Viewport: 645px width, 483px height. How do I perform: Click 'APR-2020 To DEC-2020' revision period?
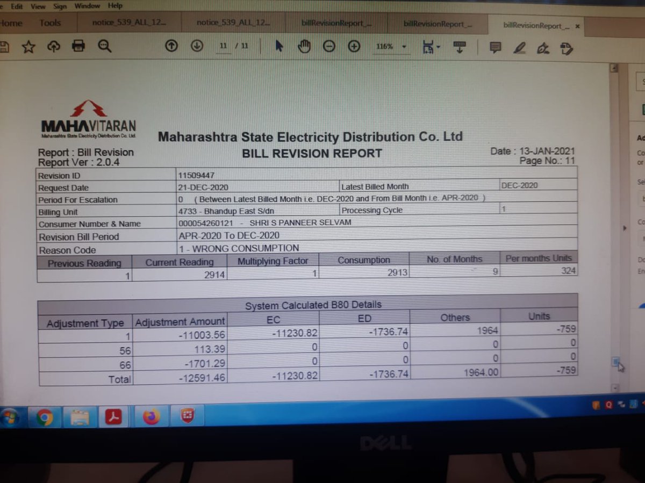tap(229, 236)
